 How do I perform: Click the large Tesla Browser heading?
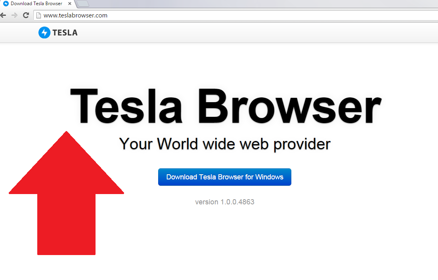(226, 106)
